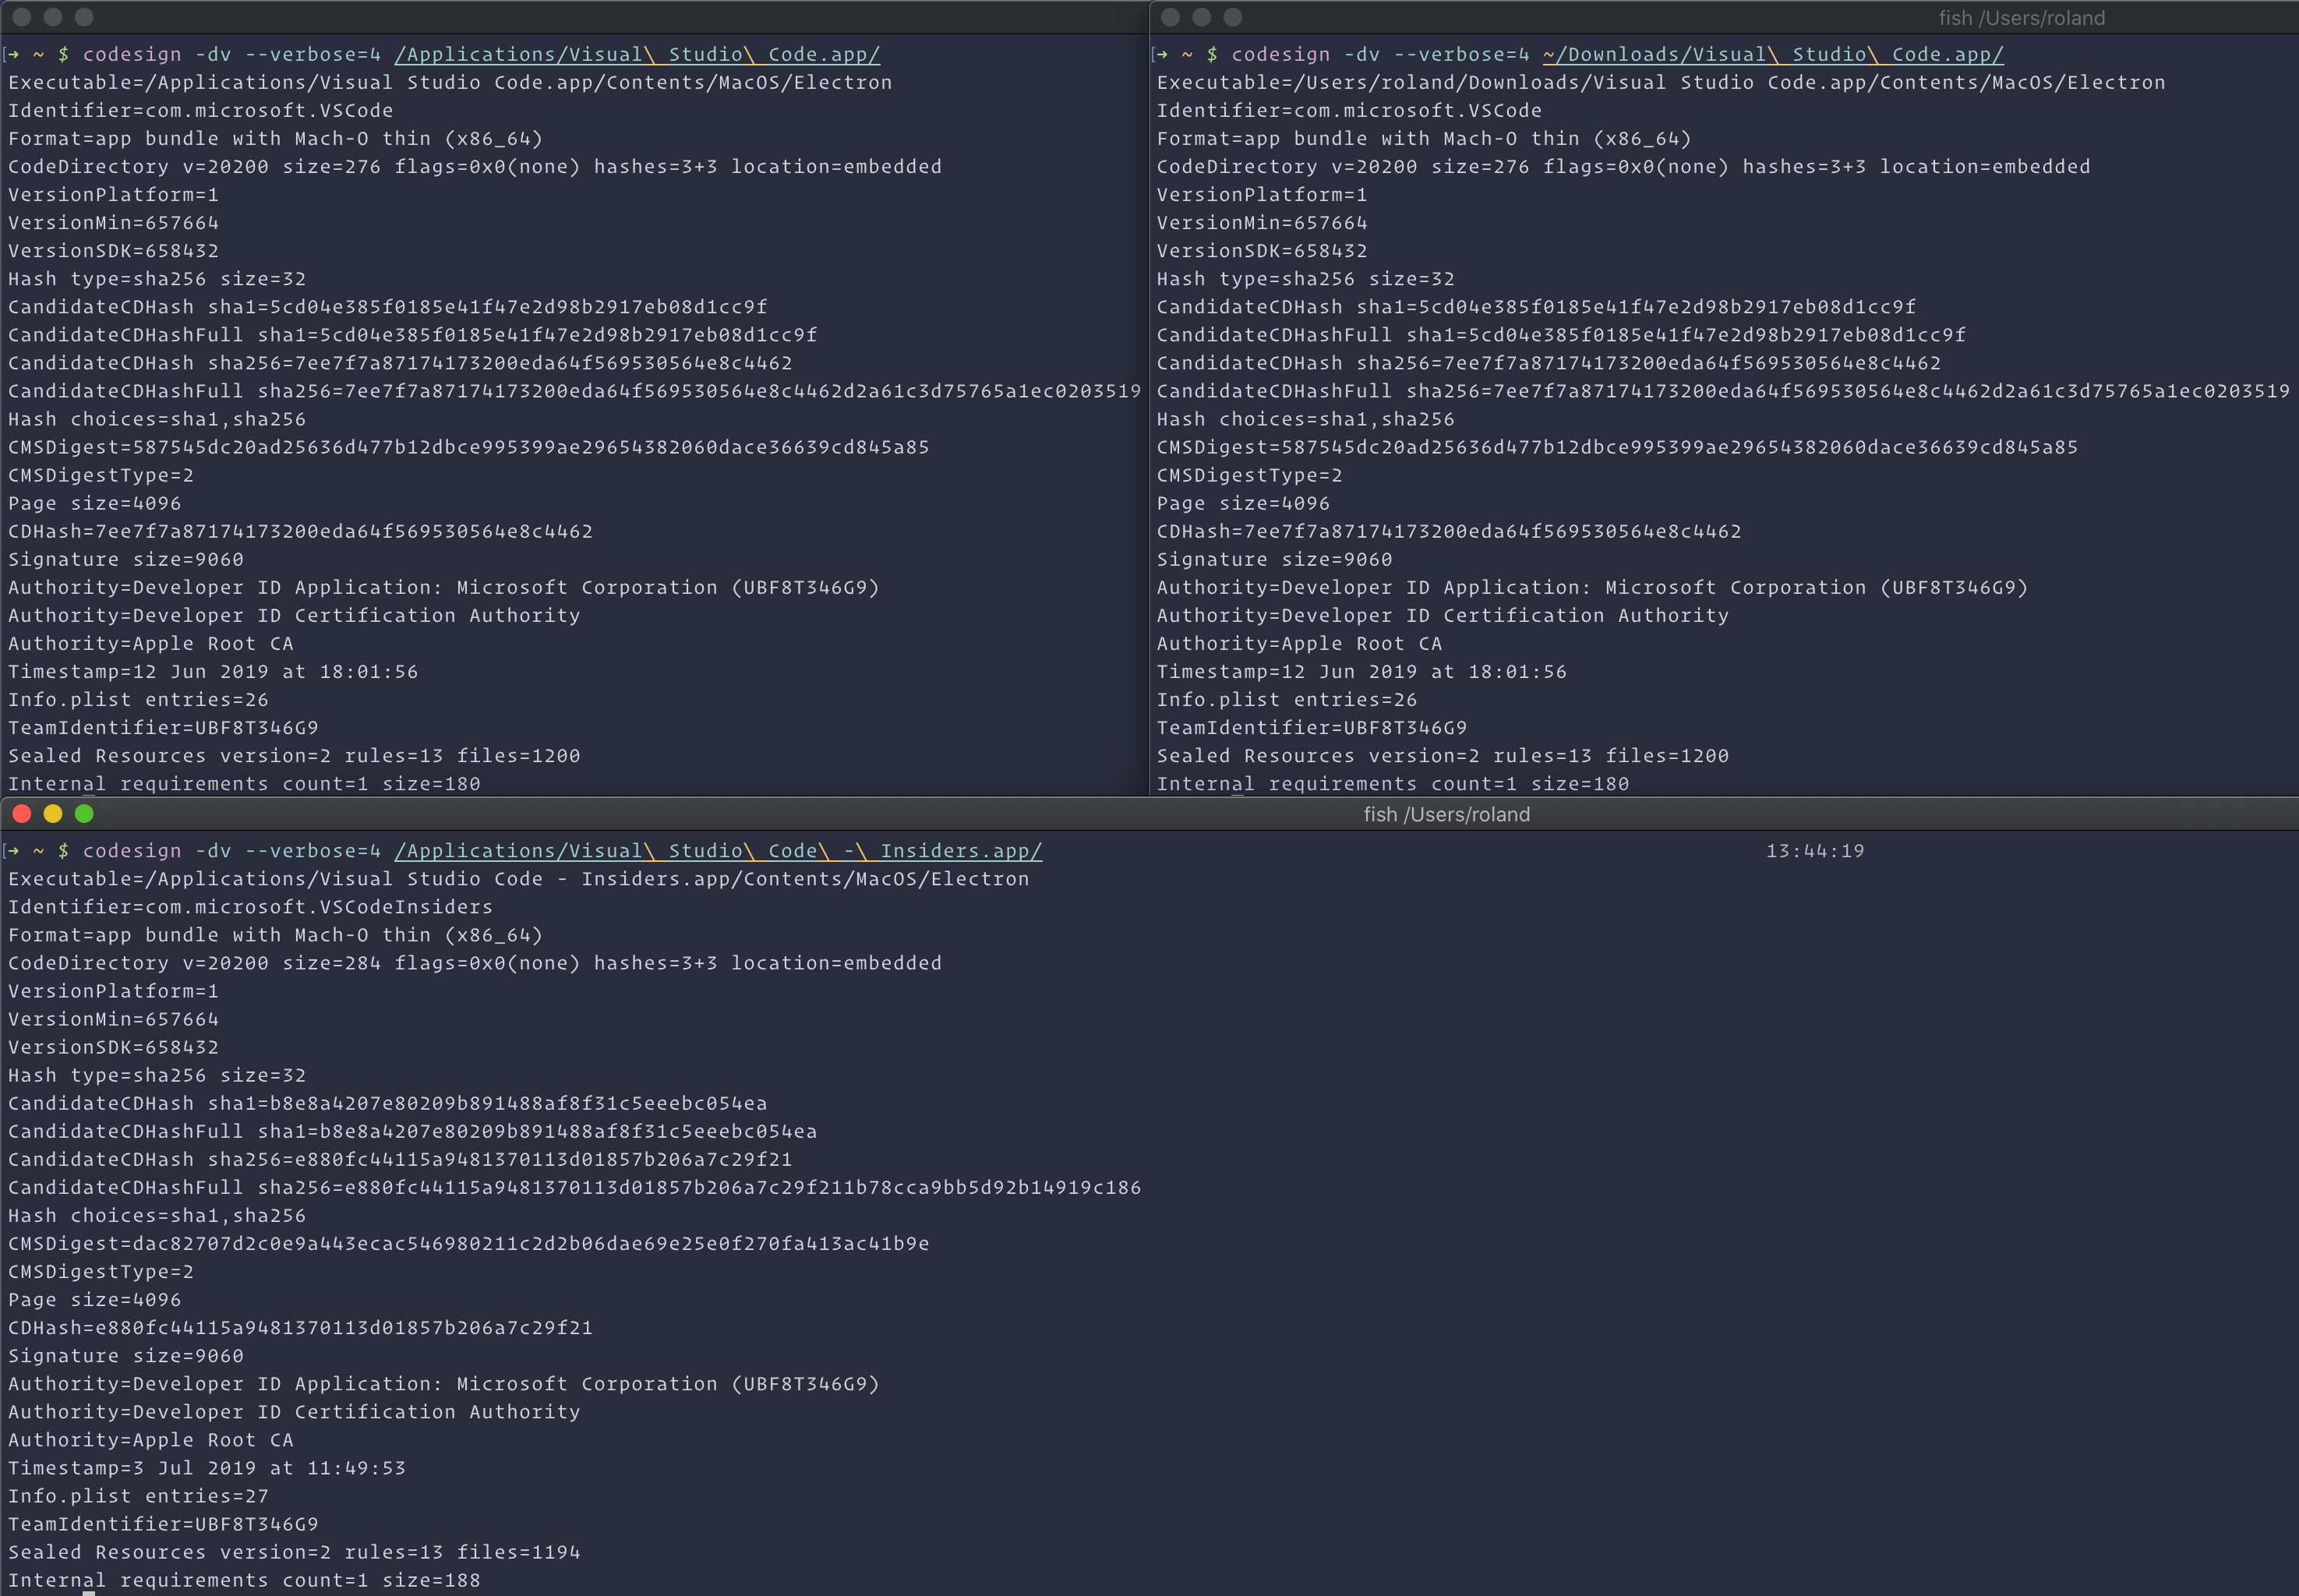Close the top-right terminal window

coord(1172,17)
